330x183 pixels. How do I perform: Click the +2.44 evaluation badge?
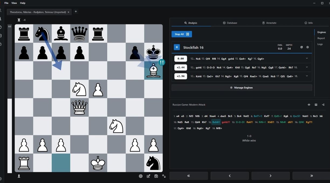181,67
